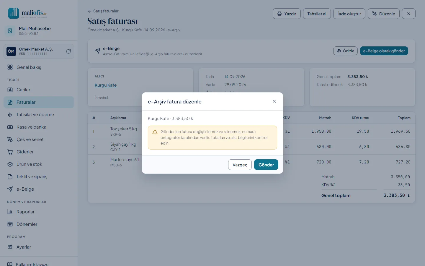
Task: Open Ürün ve stok section
Action: click(x=39, y=164)
